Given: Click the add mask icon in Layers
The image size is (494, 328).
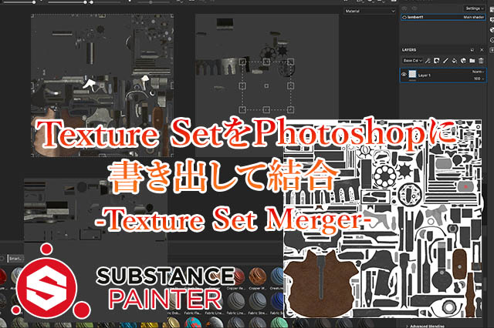Looking at the screenshot, I should (x=436, y=59).
